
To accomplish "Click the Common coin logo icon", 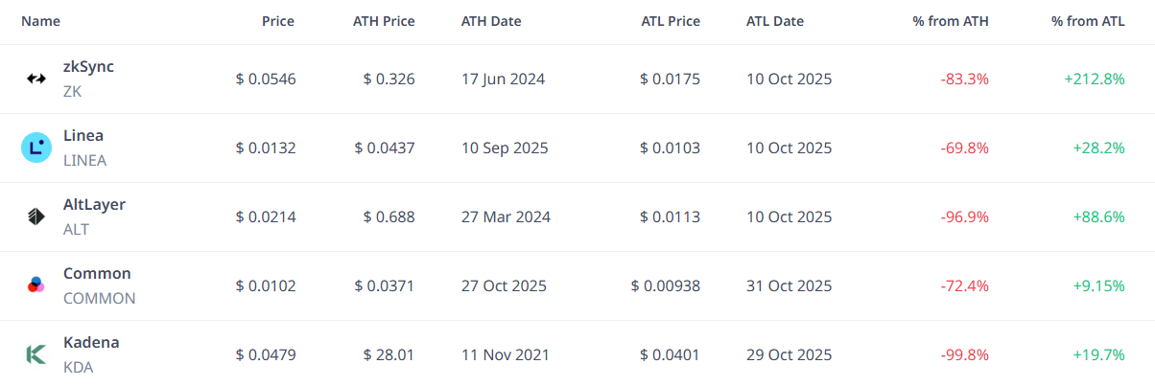I will [35, 285].
